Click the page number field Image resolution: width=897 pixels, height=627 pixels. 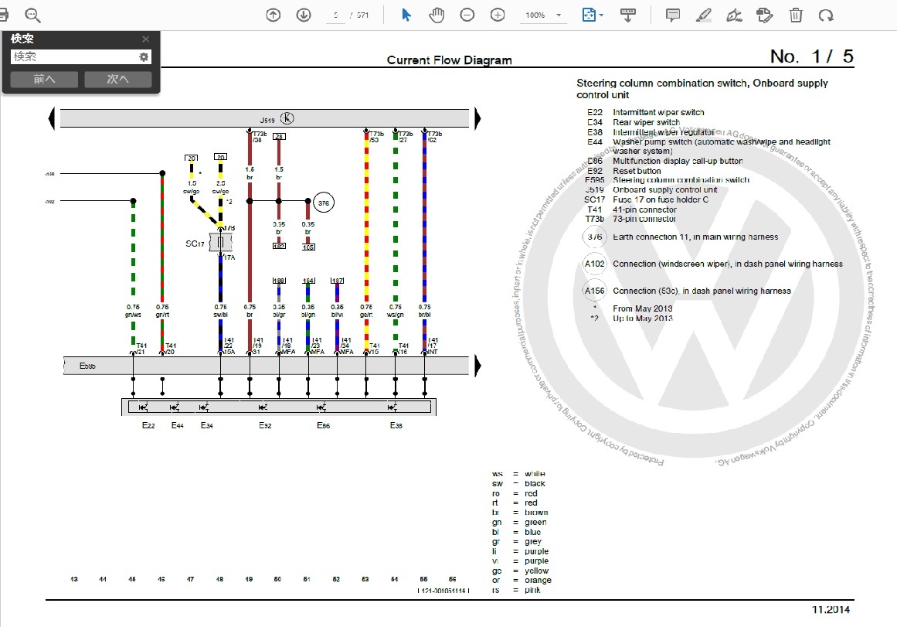tap(336, 15)
